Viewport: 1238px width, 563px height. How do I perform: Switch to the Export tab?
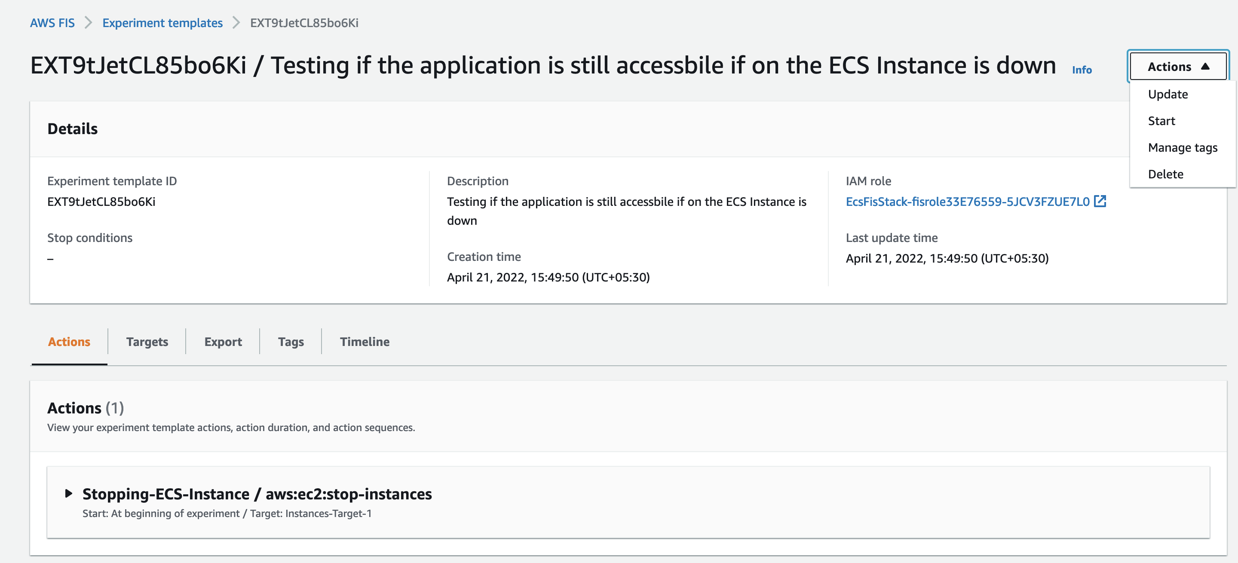pyautogui.click(x=223, y=342)
